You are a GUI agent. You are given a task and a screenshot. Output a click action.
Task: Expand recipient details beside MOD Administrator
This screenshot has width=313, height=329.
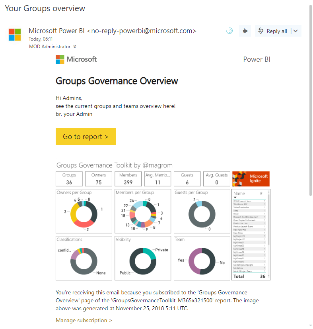[75, 47]
